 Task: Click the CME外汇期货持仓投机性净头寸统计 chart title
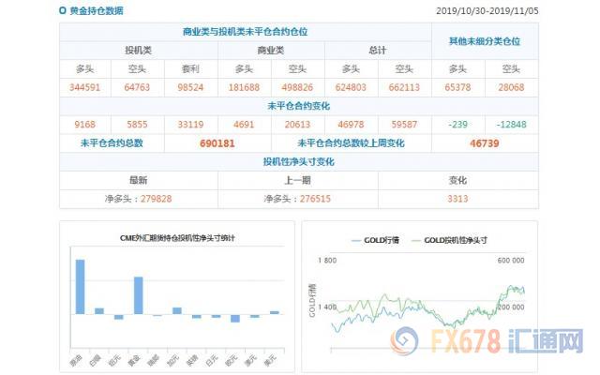click(177, 238)
